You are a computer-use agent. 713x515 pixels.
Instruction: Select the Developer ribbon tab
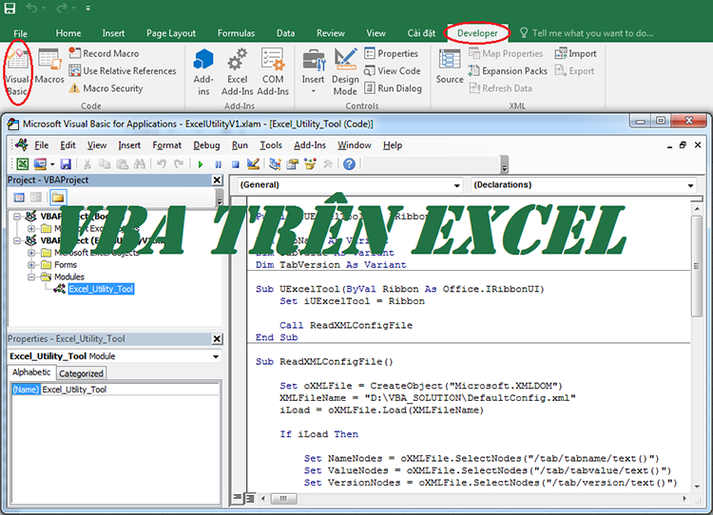click(477, 33)
